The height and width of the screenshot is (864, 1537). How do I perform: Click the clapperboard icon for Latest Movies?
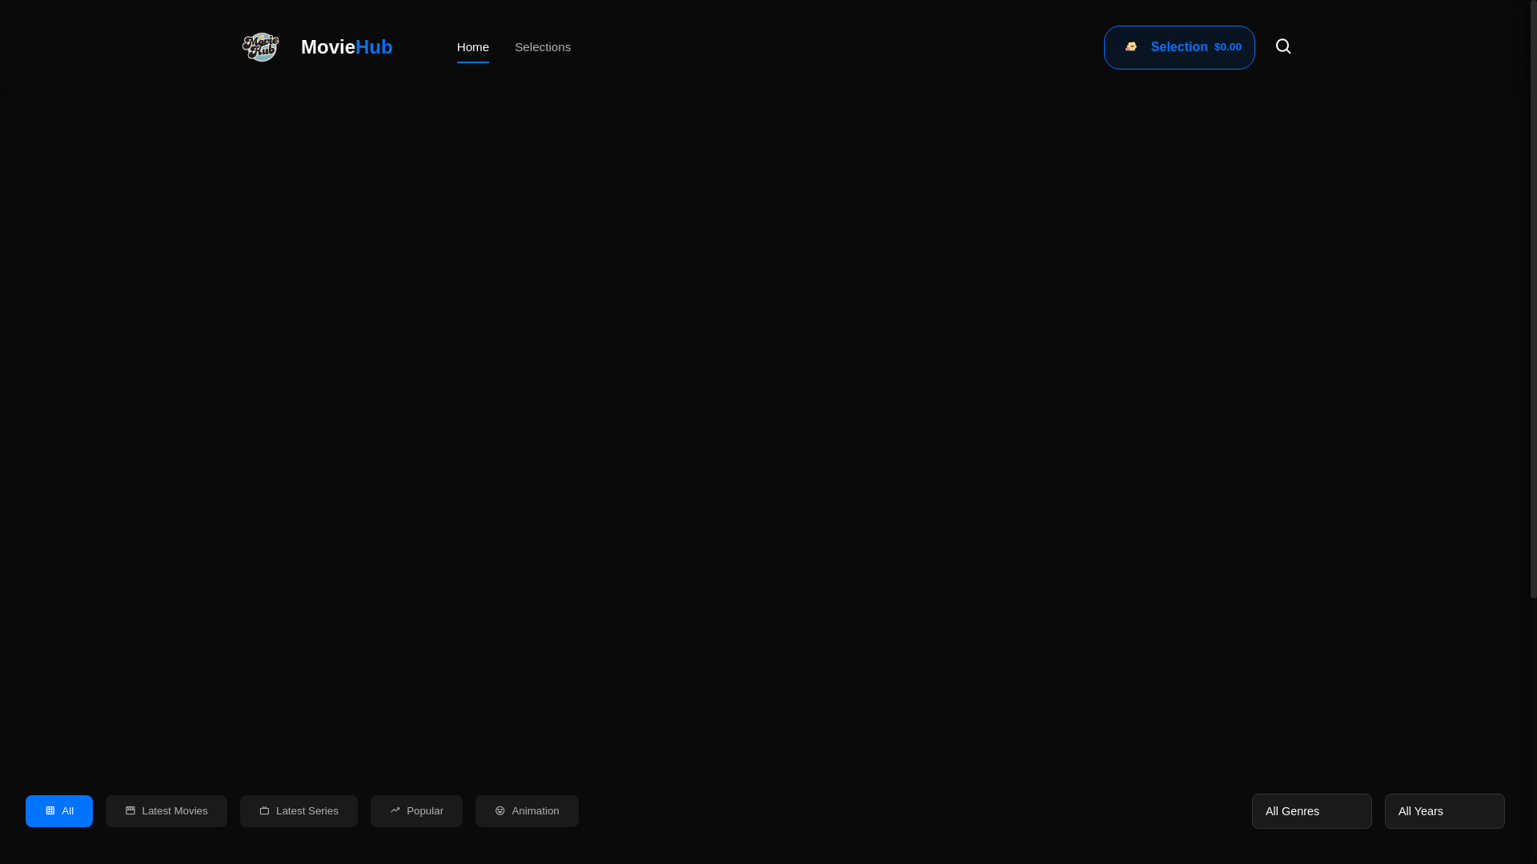click(130, 810)
